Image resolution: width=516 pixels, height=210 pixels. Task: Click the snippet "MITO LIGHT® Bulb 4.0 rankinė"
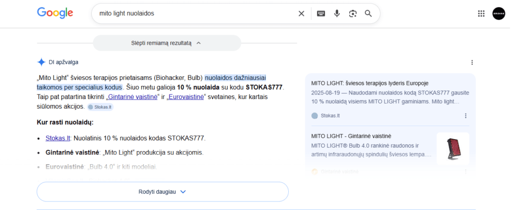click(x=371, y=150)
